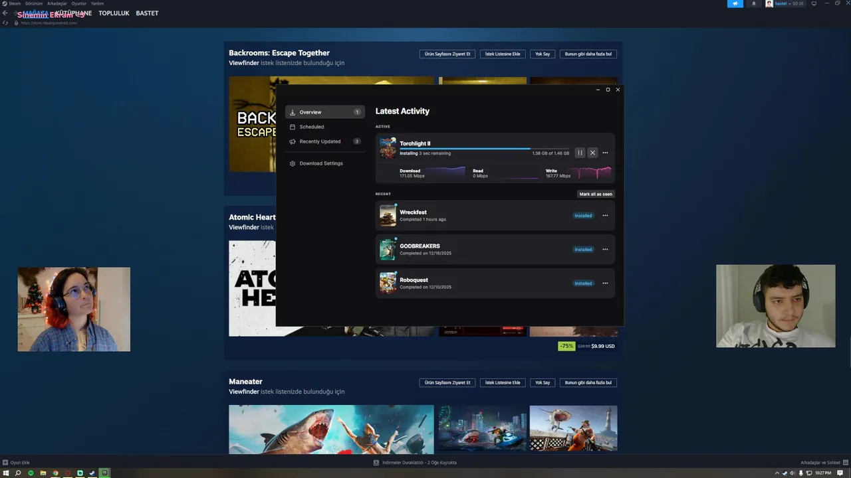
Task: Click the Scheduled calendar icon
Action: point(293,127)
